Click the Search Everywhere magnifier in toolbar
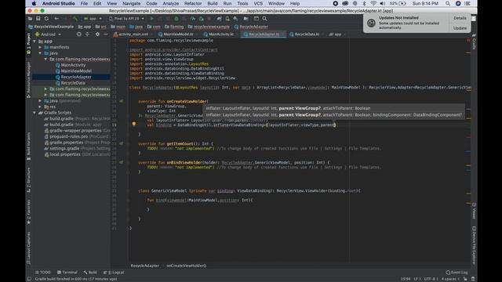This screenshot has width=502, height=282. pyautogui.click(x=264, y=19)
